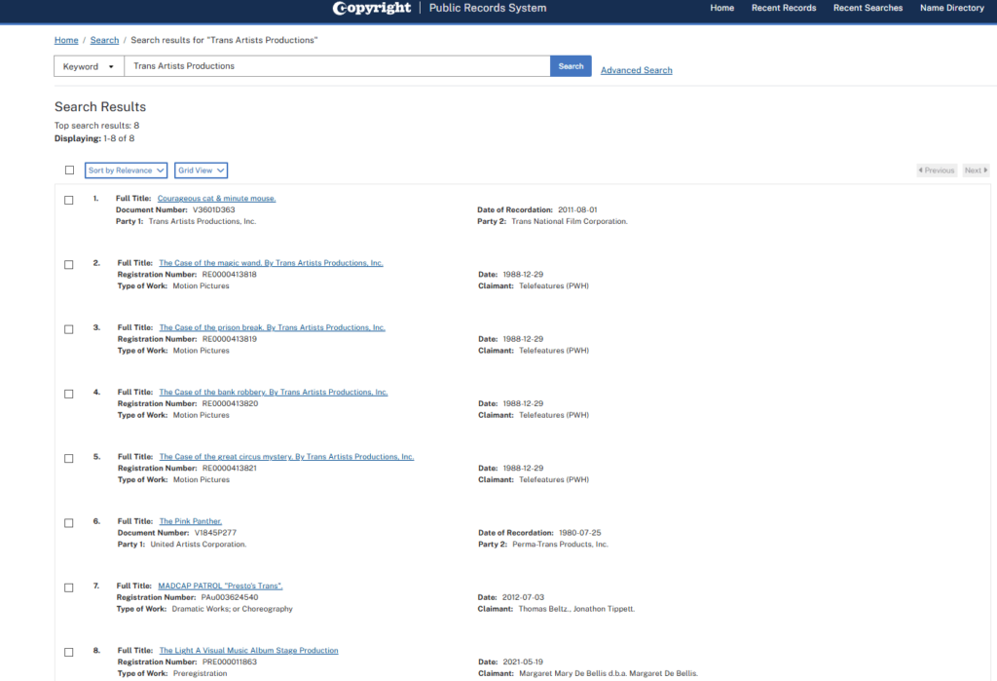Open the Advanced Search link
The height and width of the screenshot is (681, 997).
point(636,71)
